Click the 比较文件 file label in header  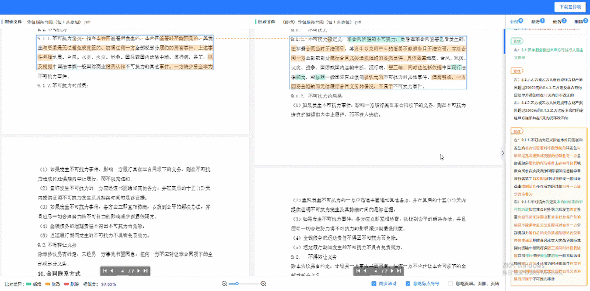click(266, 22)
